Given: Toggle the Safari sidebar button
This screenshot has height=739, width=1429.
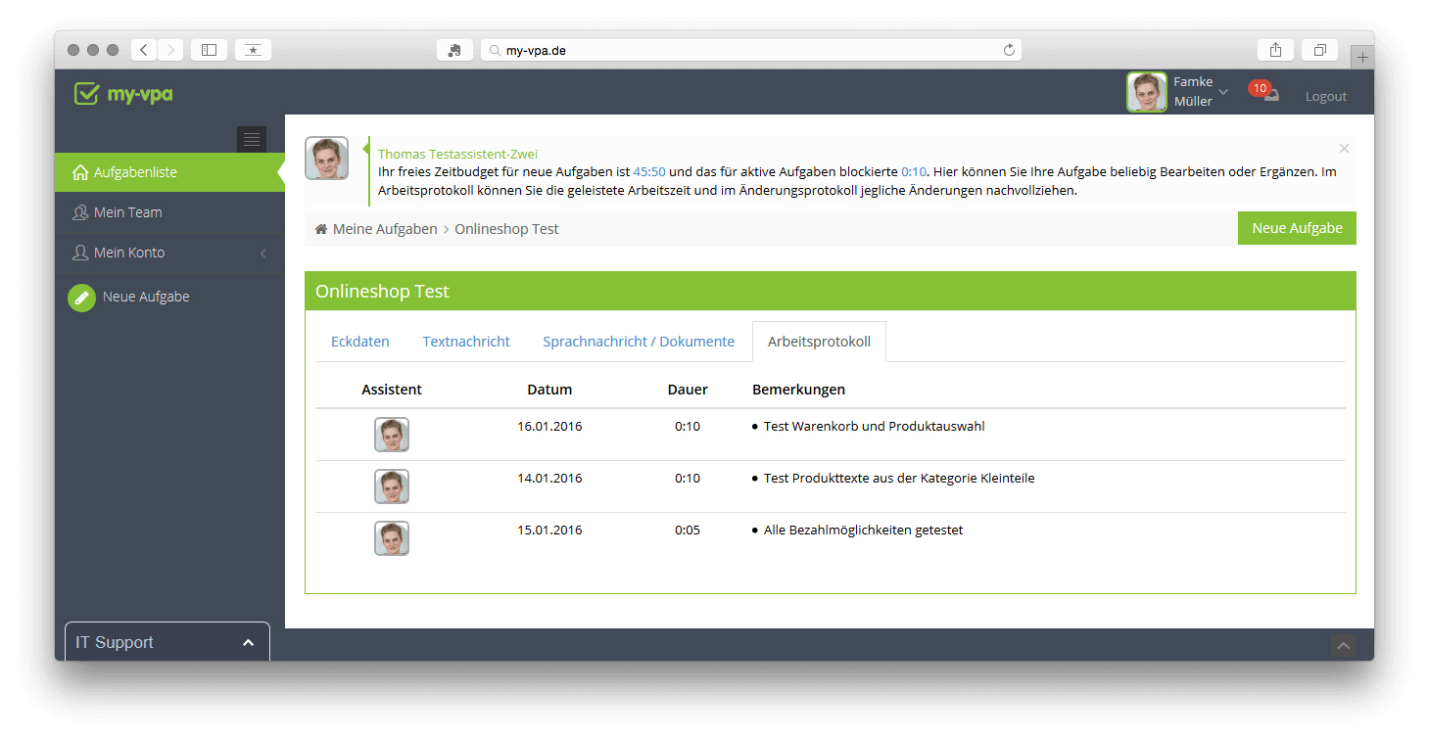Looking at the screenshot, I should pyautogui.click(x=209, y=50).
